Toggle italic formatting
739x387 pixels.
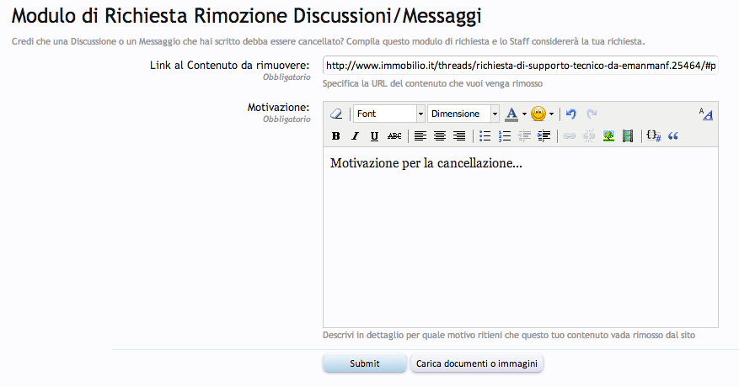(355, 136)
